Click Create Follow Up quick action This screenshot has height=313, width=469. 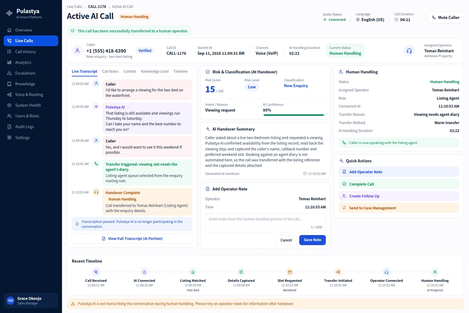(399, 196)
